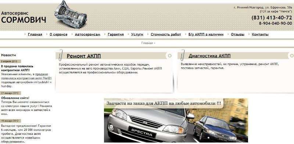The height and width of the screenshot is (144, 294).
Task: Click the arrow bullet before Главная
Action: [25, 34]
